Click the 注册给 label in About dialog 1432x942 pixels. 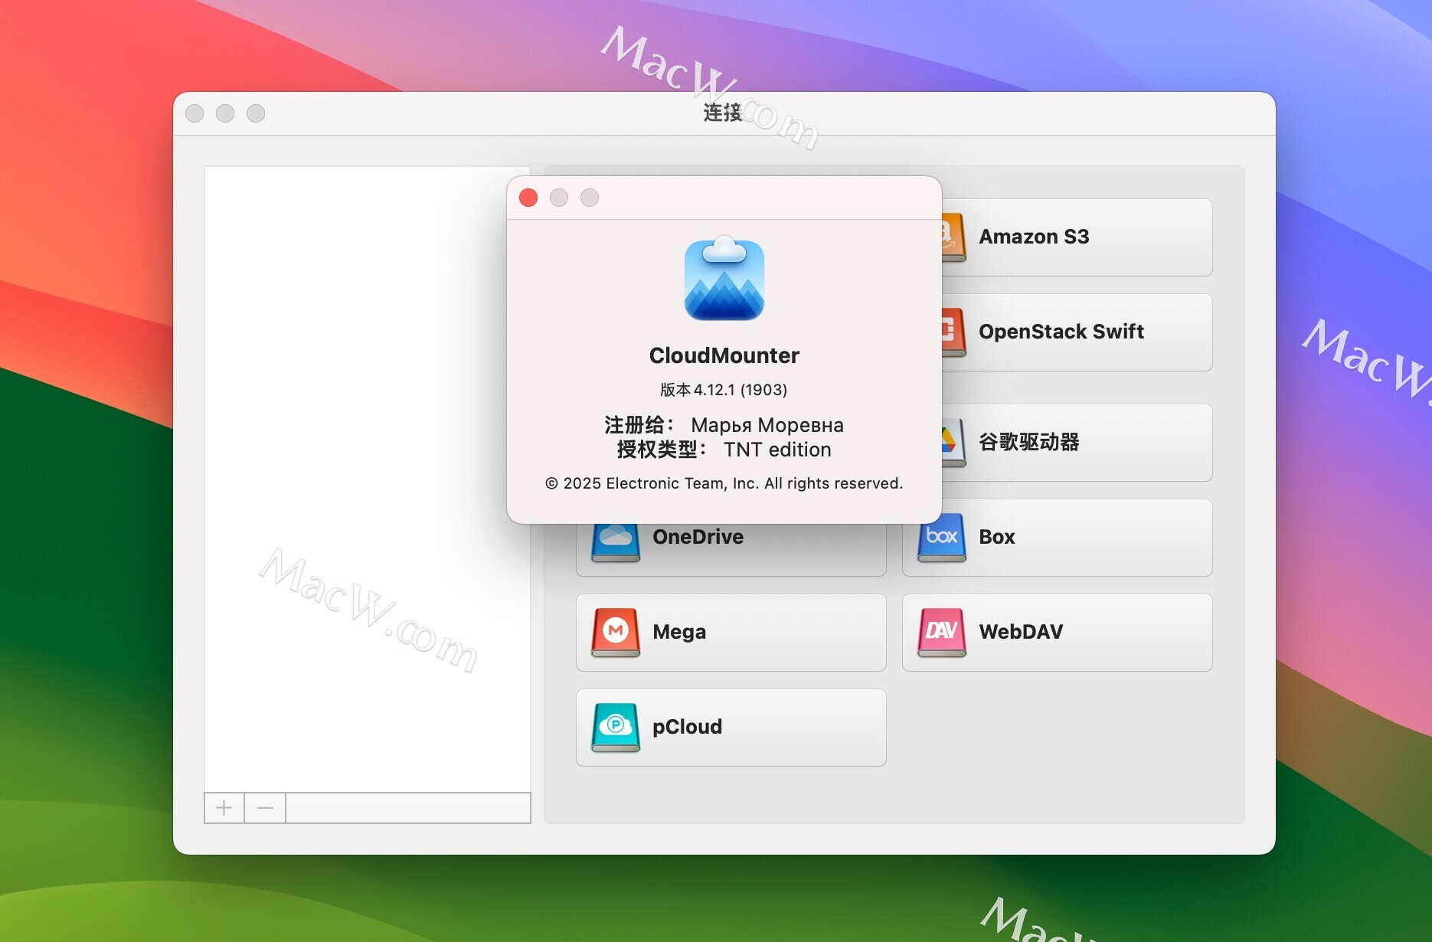[639, 425]
